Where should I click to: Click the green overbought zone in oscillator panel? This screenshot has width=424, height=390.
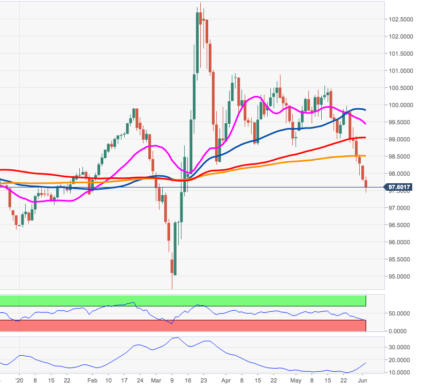point(182,301)
